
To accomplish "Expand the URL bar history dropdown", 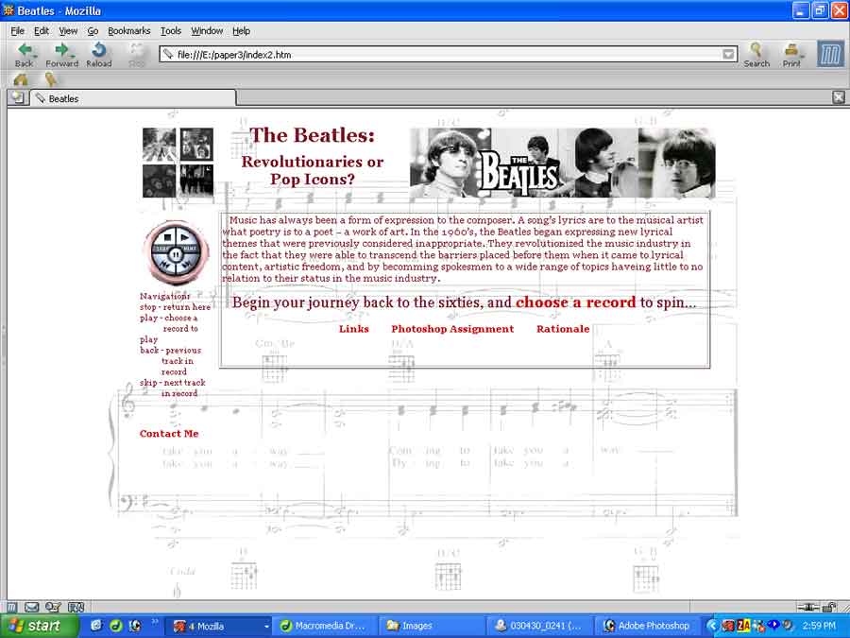I will tap(728, 55).
